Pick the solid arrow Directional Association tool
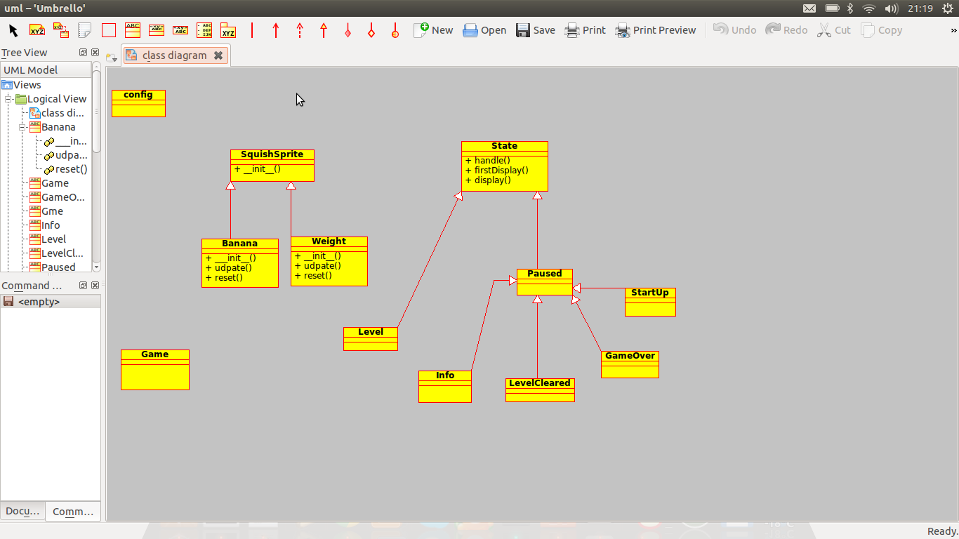959x539 pixels. coord(276,30)
